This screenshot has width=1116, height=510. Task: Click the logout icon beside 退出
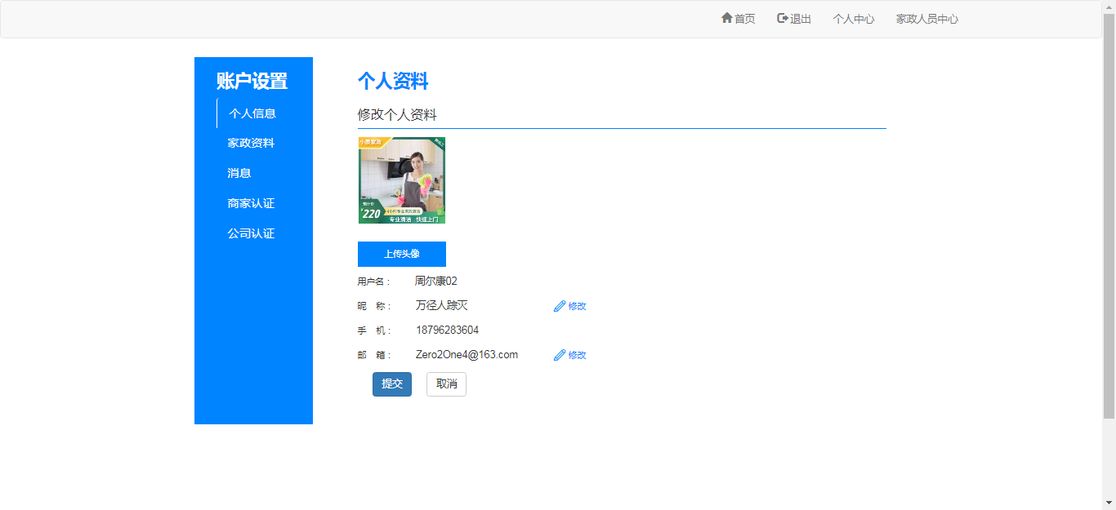pos(782,18)
